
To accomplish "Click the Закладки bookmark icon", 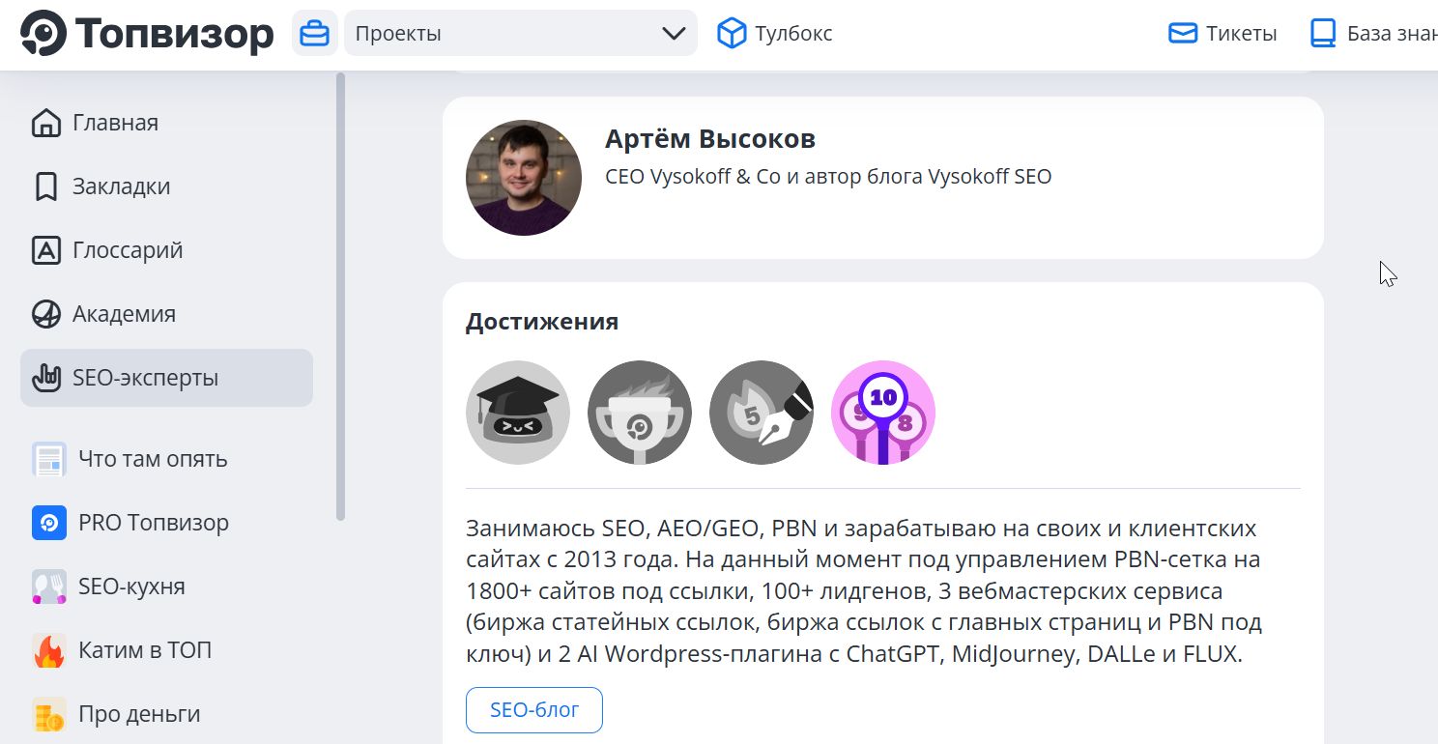I will point(46,186).
